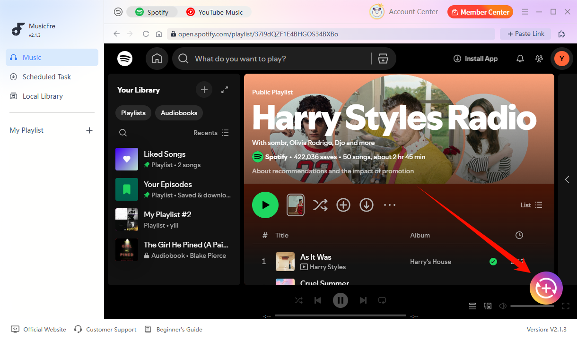Screen dimensions: 577x340
Task: Skip to the previous track
Action: coord(318,300)
